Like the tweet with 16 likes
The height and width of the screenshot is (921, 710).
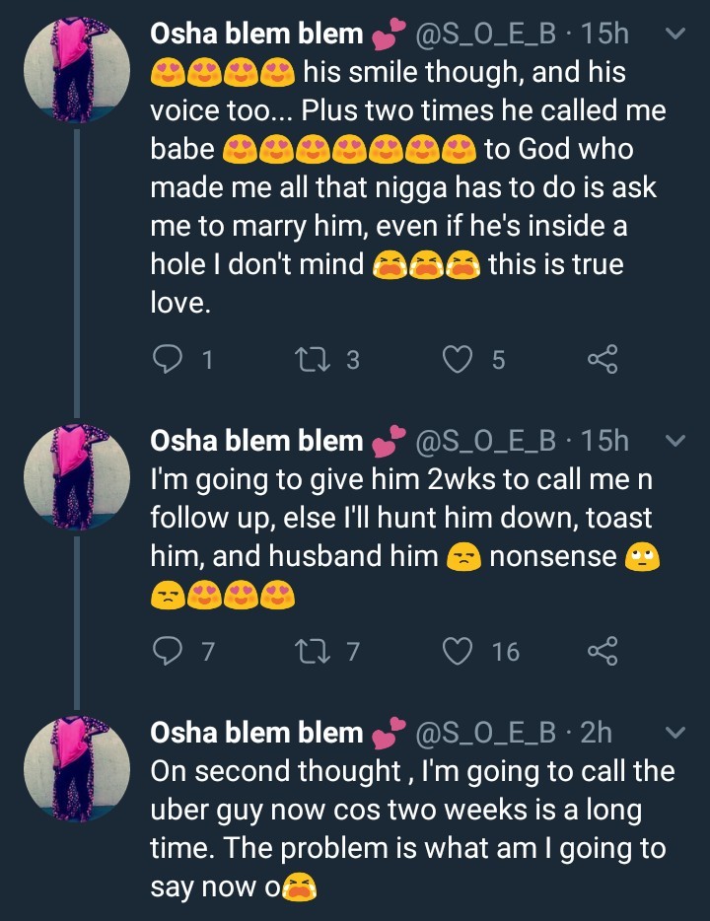tap(458, 651)
